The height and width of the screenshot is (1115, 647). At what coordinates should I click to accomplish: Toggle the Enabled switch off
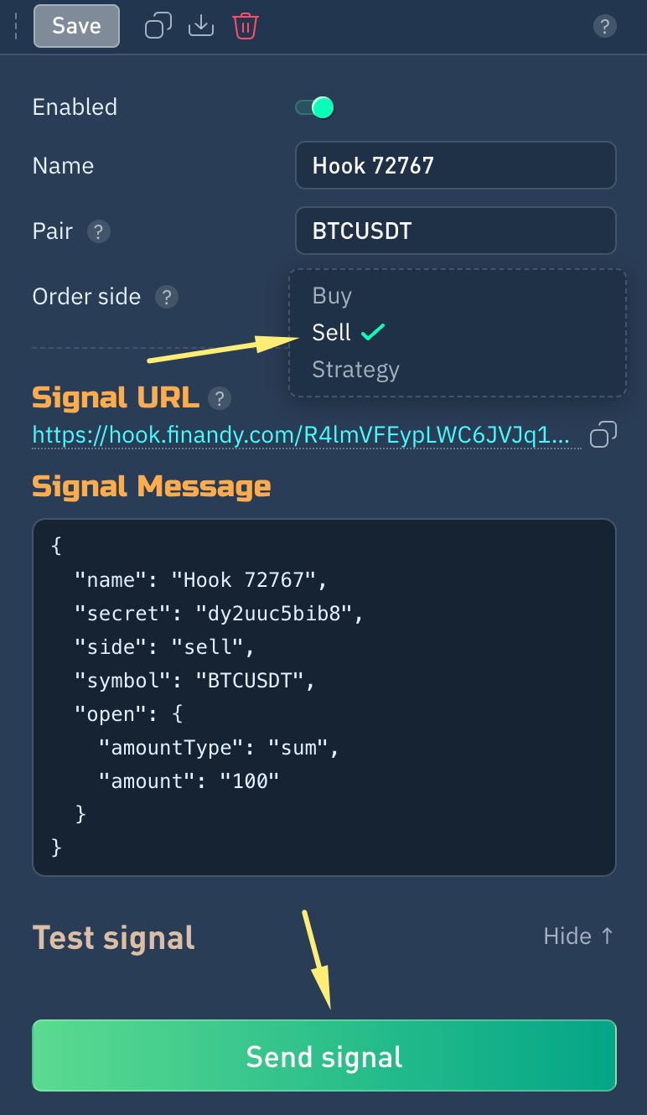(315, 107)
